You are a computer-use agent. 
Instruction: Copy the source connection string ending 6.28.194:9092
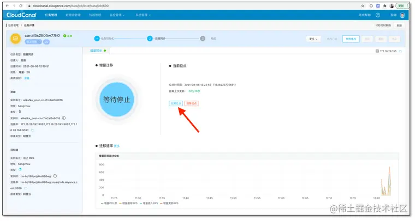tap(33, 130)
